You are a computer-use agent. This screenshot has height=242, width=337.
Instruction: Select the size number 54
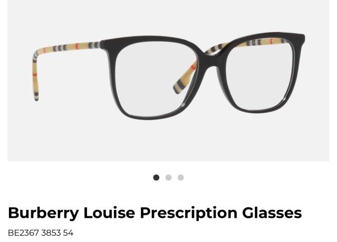tap(69, 233)
